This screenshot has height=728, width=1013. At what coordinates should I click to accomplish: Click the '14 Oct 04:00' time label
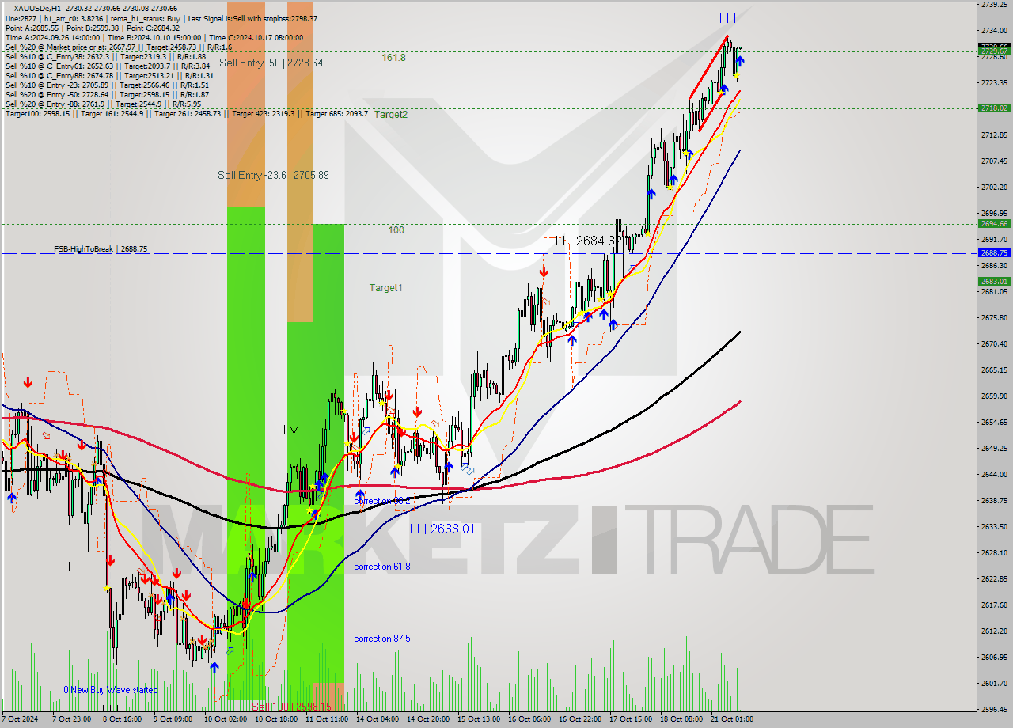click(x=377, y=719)
